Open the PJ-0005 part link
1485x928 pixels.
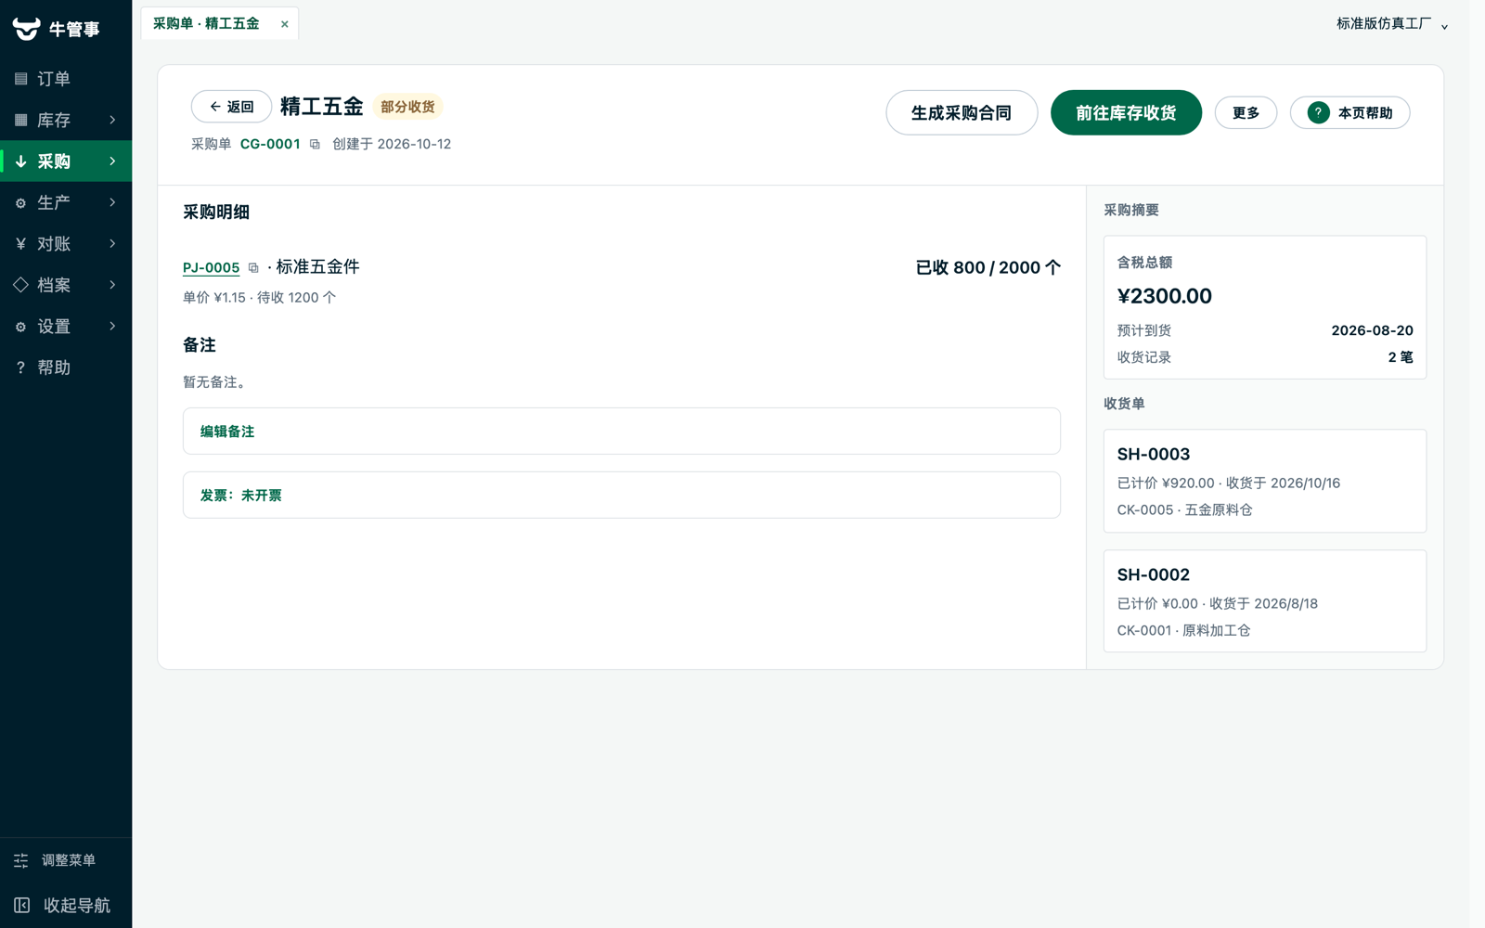[211, 268]
